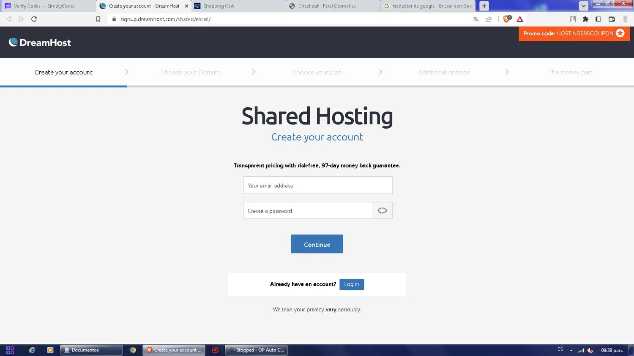Click the HOSTING595COUPON promo code banner
The width and height of the screenshot is (634, 356).
[x=574, y=33]
